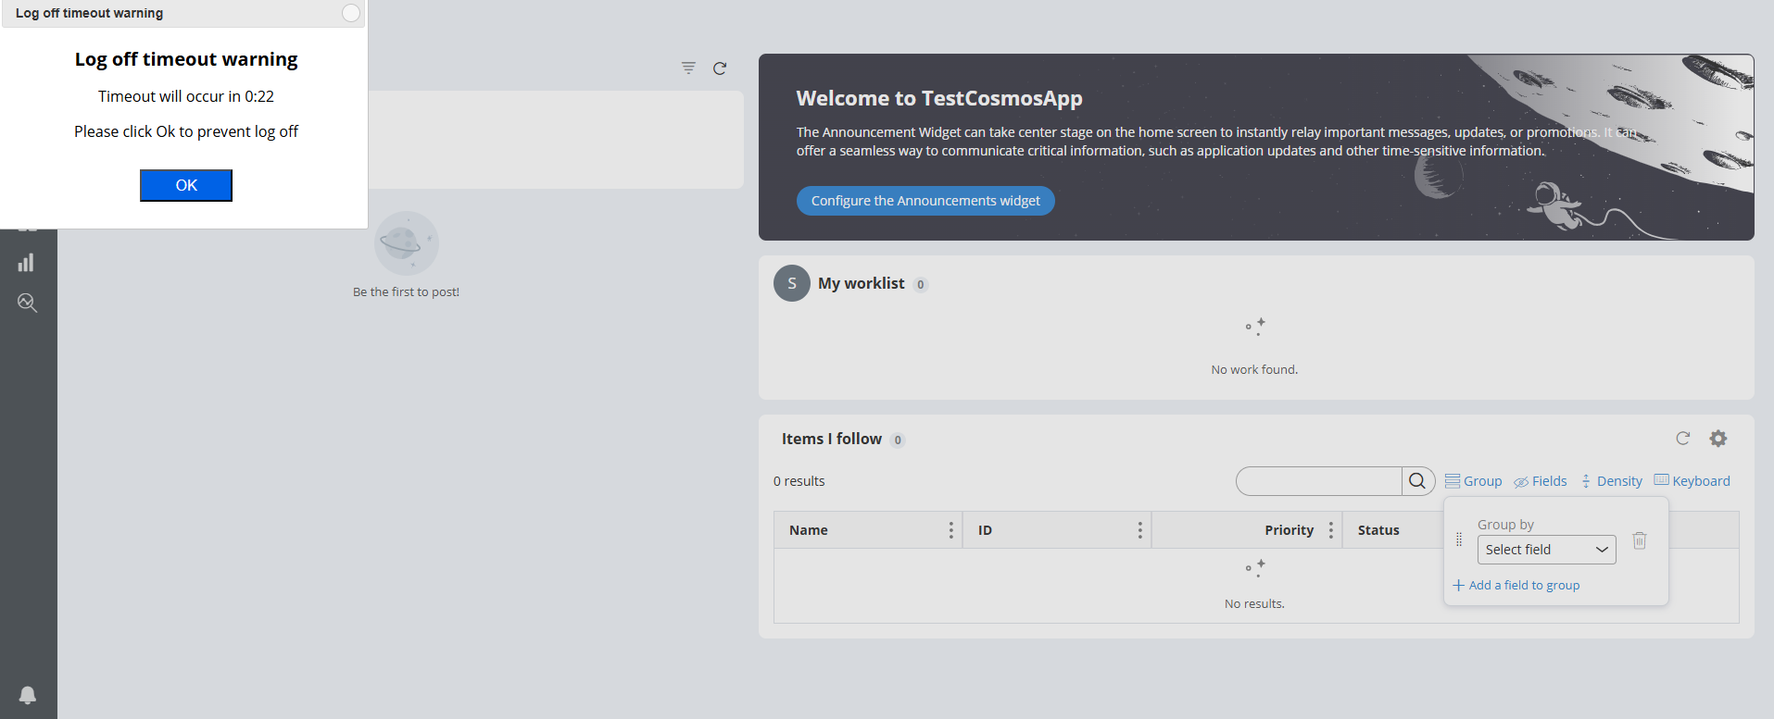Click the Welcome to TestCosmosApp heading
Screen dimensions: 1774x719
pyautogui.click(x=939, y=98)
